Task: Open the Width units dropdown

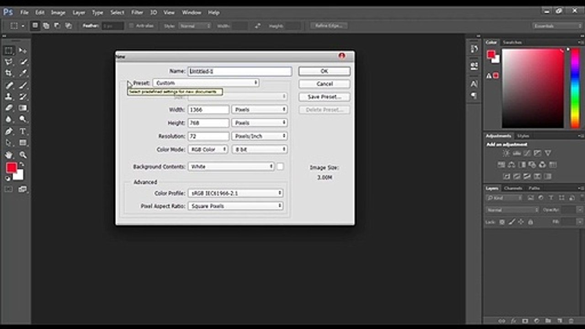Action: 259,110
